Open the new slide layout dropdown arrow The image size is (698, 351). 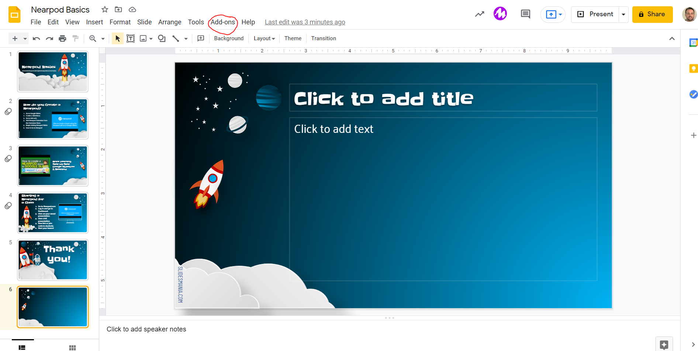click(x=25, y=38)
